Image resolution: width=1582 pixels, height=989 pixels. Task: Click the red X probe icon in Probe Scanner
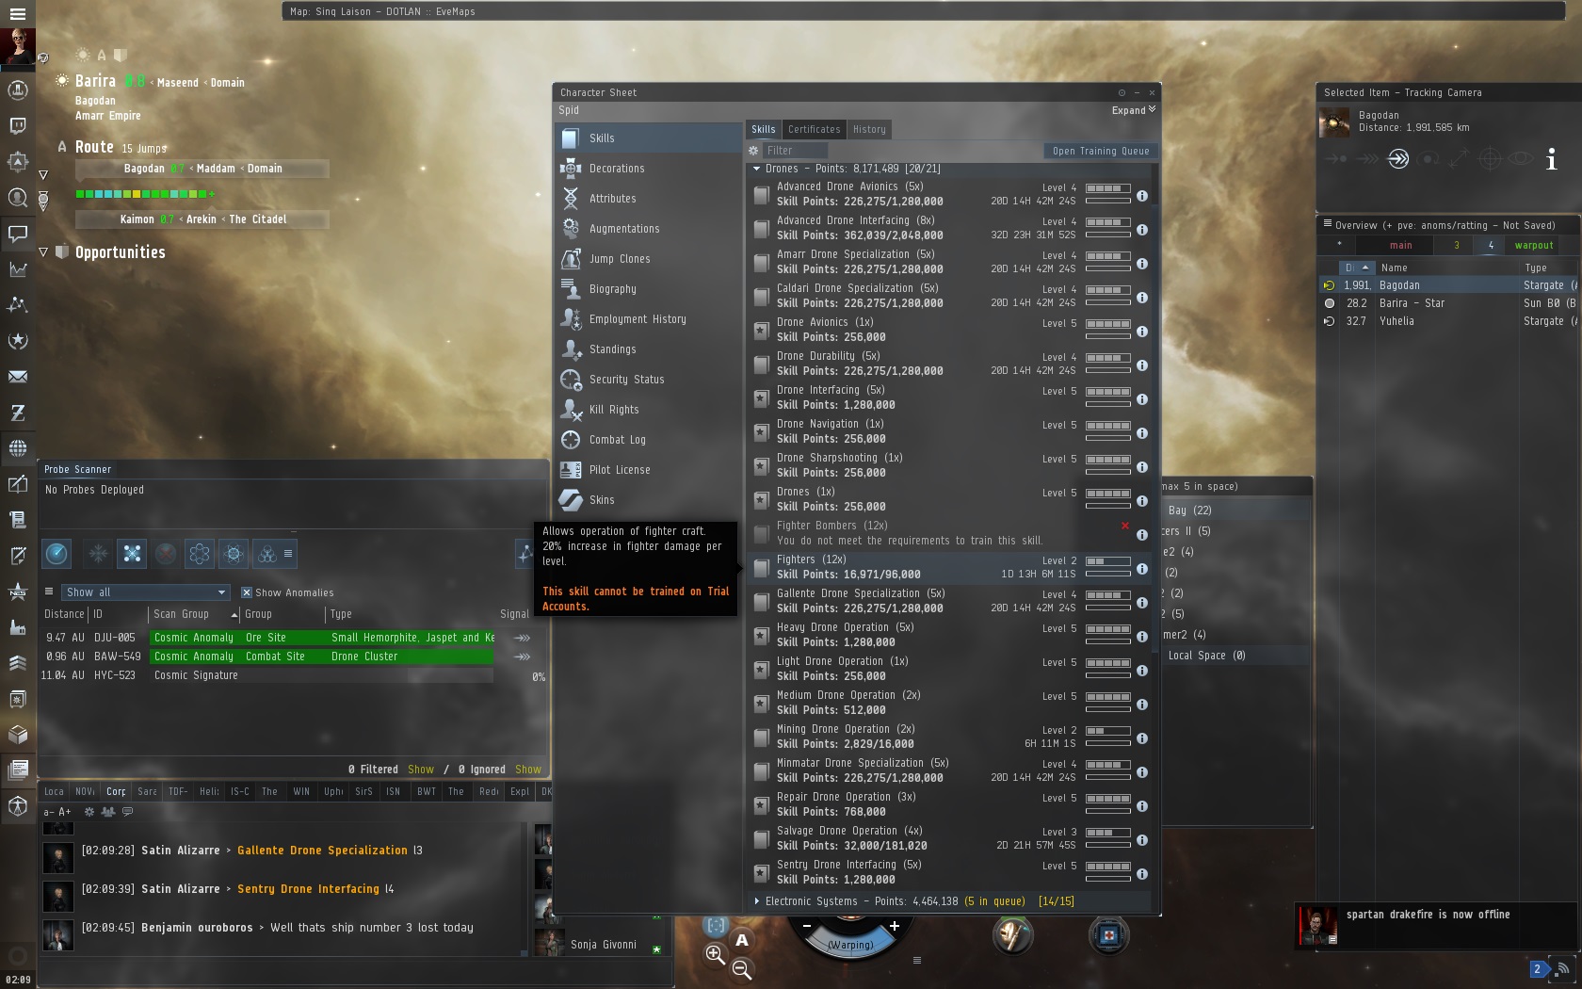[x=166, y=554]
